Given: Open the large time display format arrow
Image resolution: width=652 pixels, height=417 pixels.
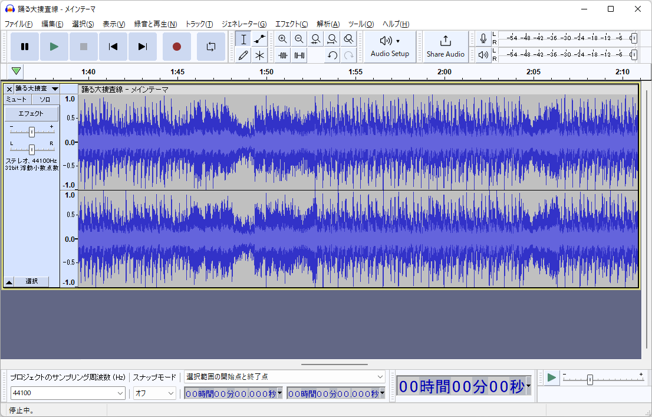Looking at the screenshot, I should 529,386.
